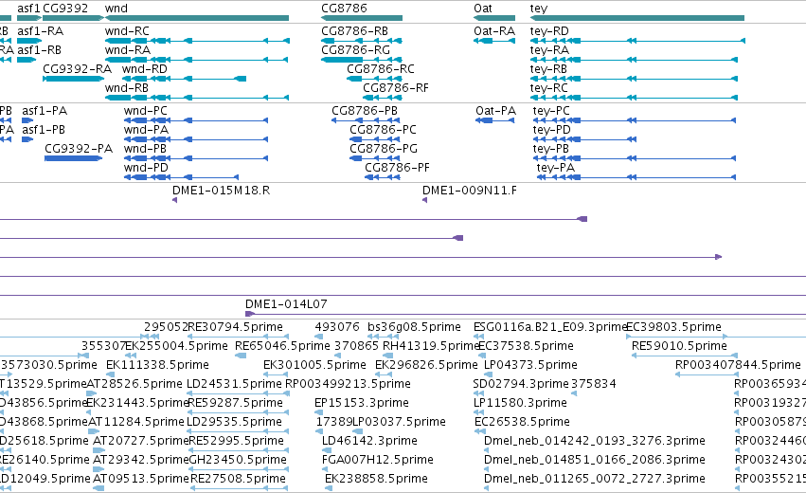Select transcript CG8786-RG
This screenshot has height=493, width=806.
click(x=355, y=50)
